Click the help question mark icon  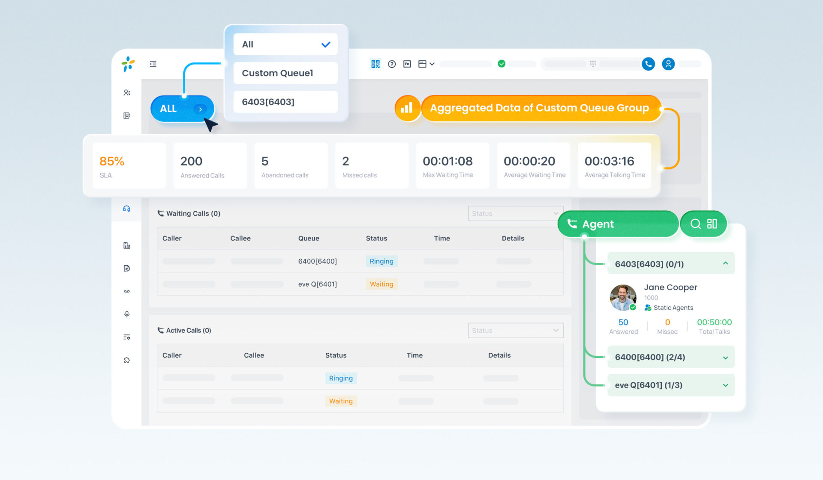(x=392, y=64)
